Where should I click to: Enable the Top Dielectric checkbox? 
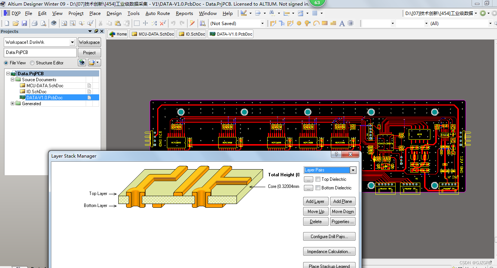[318, 179]
